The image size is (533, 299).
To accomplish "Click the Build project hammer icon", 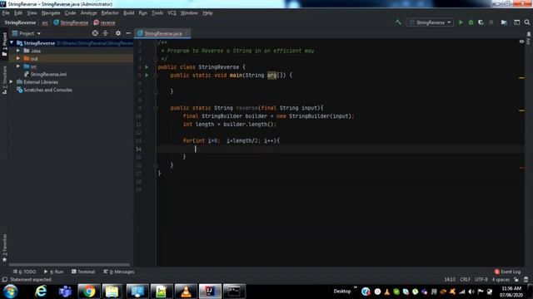I will tap(398, 22).
